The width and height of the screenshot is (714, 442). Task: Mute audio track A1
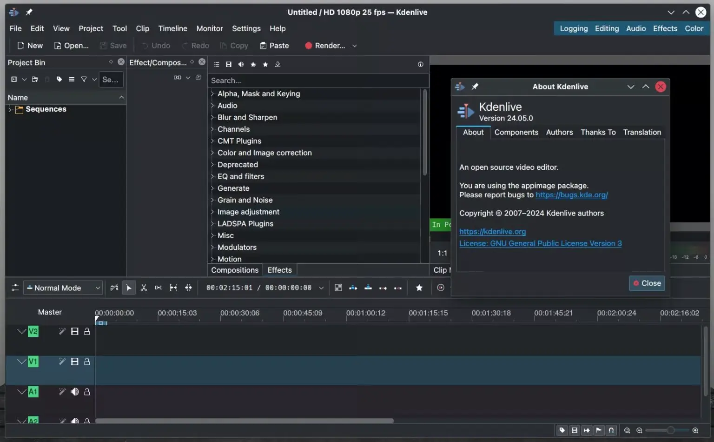74,392
